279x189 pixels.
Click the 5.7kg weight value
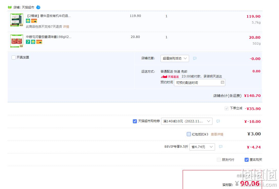click(x=256, y=23)
